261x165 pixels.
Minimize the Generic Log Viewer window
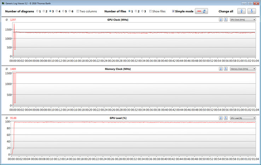(x=244, y=3)
